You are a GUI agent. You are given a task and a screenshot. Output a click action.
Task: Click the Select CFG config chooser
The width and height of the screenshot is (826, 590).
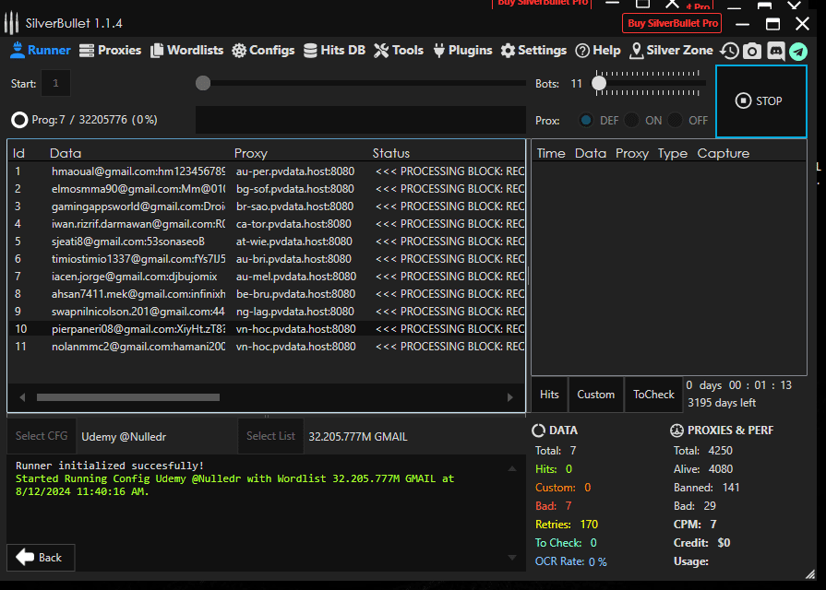[42, 436]
